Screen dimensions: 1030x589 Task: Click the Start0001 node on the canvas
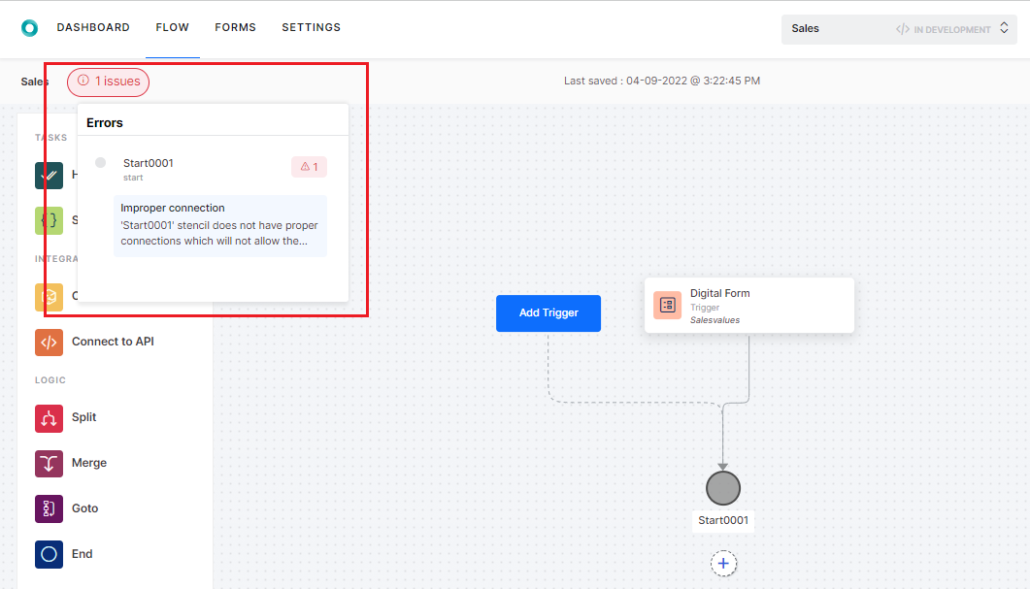pyautogui.click(x=723, y=488)
